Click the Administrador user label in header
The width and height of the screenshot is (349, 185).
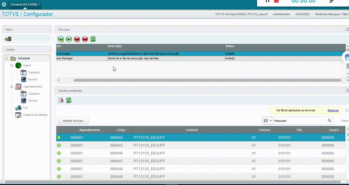[281, 14]
